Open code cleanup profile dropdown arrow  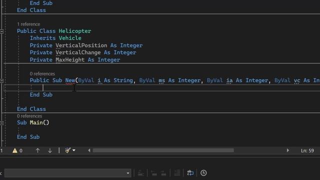[x=74, y=150]
